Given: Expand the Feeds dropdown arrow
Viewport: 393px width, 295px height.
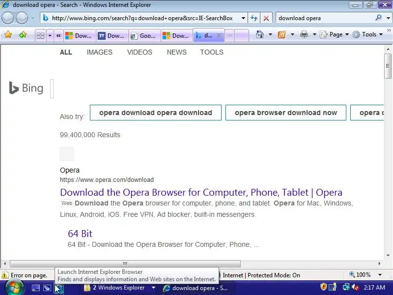Looking at the screenshot, I should tap(292, 34).
